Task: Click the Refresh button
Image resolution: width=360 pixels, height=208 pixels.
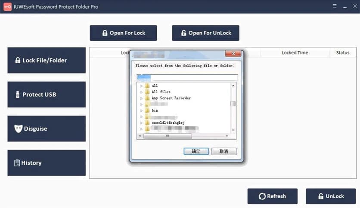Action: [272, 196]
